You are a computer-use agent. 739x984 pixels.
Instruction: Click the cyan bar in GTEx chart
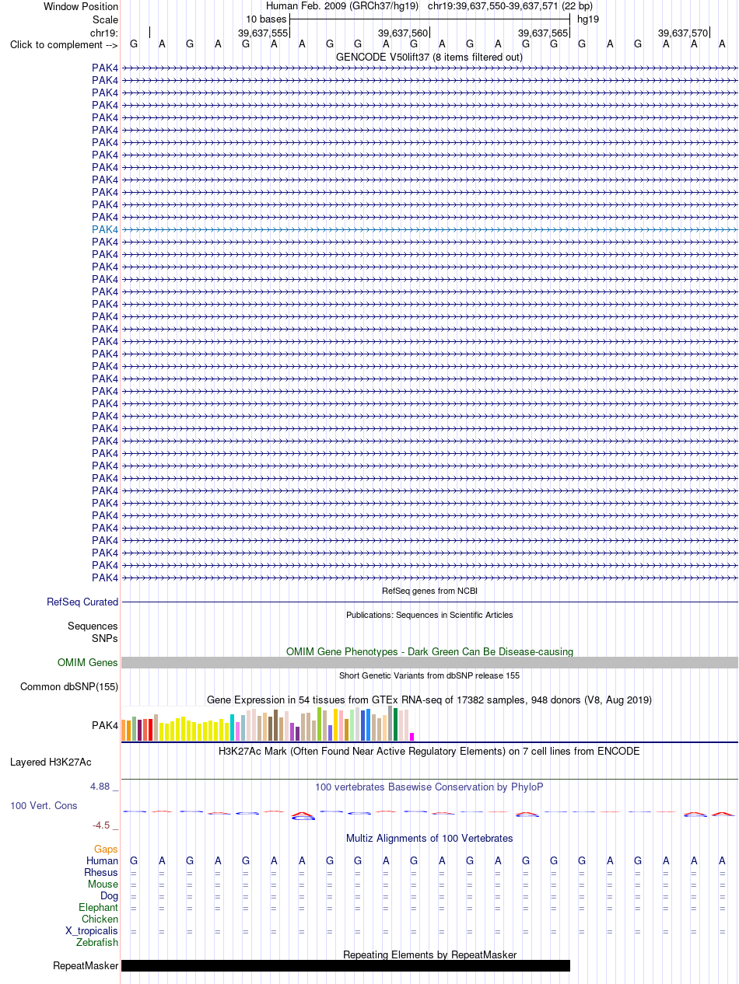[x=233, y=728]
